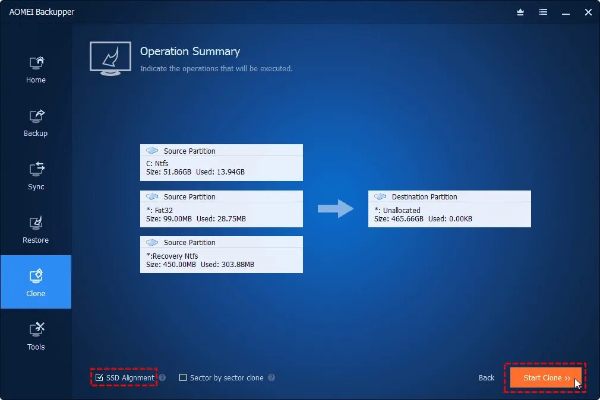Open the menu list icon in title bar

543,12
